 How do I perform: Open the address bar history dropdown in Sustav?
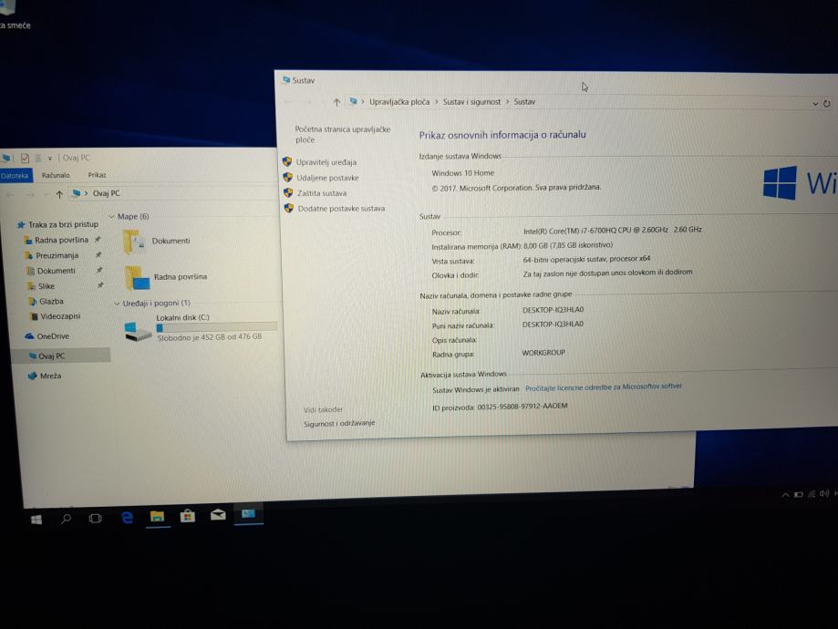point(815,104)
